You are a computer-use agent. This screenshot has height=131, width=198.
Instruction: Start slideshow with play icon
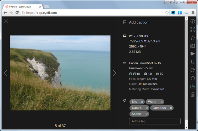[x=193, y=54]
